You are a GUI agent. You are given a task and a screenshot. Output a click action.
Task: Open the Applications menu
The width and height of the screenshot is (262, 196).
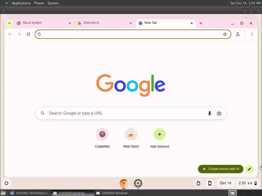[x=21, y=3]
